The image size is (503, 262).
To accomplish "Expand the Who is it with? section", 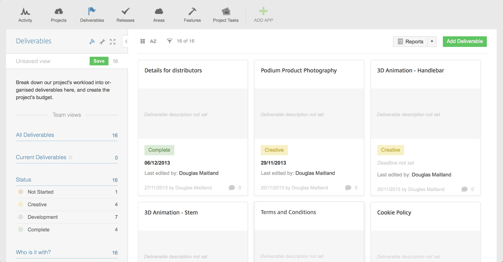I will tap(33, 252).
